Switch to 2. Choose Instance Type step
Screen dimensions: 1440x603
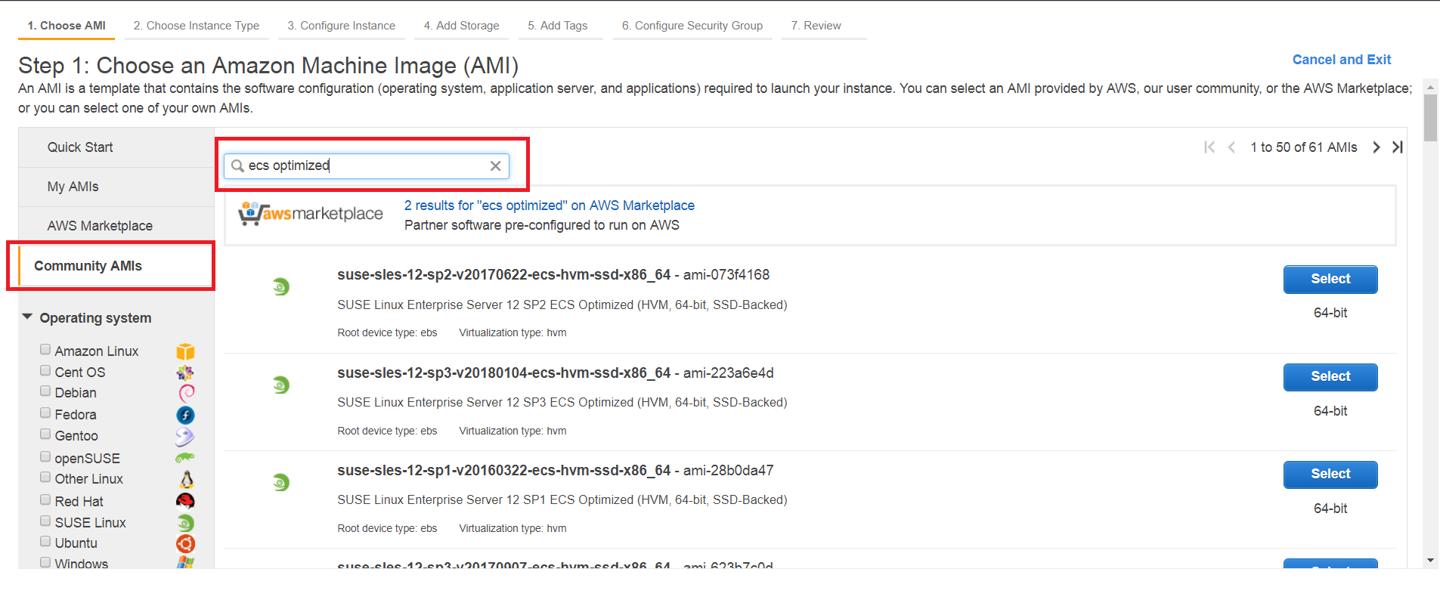pos(196,26)
